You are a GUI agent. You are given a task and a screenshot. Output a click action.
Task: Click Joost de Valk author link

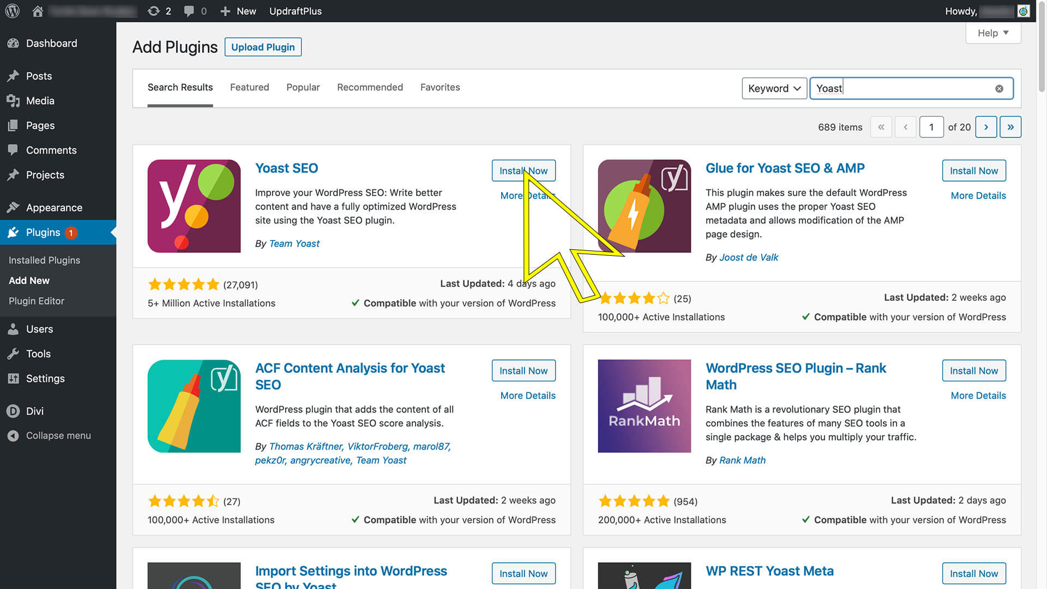click(749, 257)
